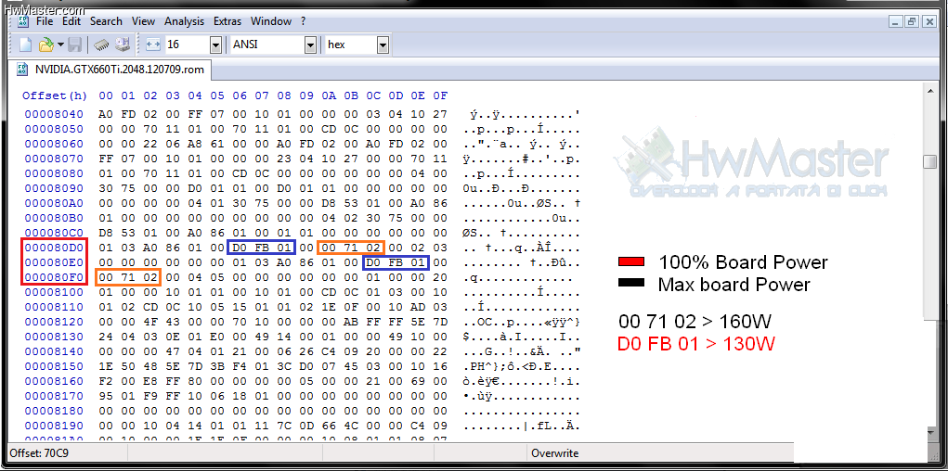Click offset row 00008190

click(54, 426)
